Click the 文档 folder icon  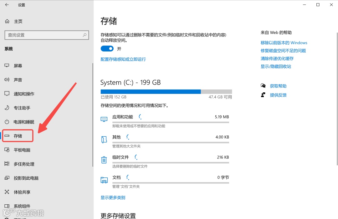pos(104,180)
